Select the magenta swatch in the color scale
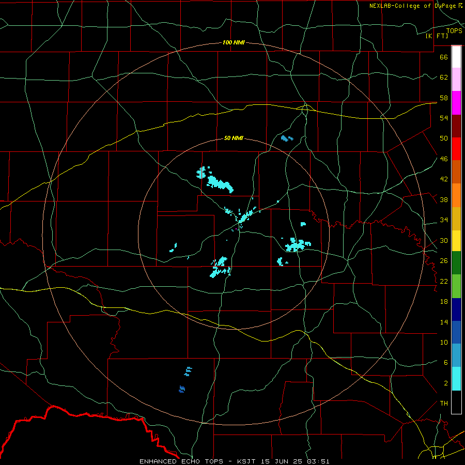This screenshot has height=465, width=465. pos(456,103)
